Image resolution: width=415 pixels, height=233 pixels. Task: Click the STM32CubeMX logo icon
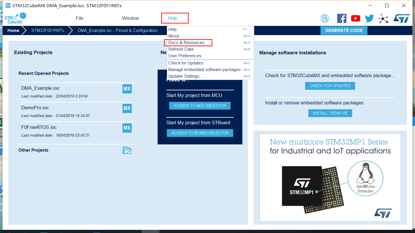click(x=16, y=18)
